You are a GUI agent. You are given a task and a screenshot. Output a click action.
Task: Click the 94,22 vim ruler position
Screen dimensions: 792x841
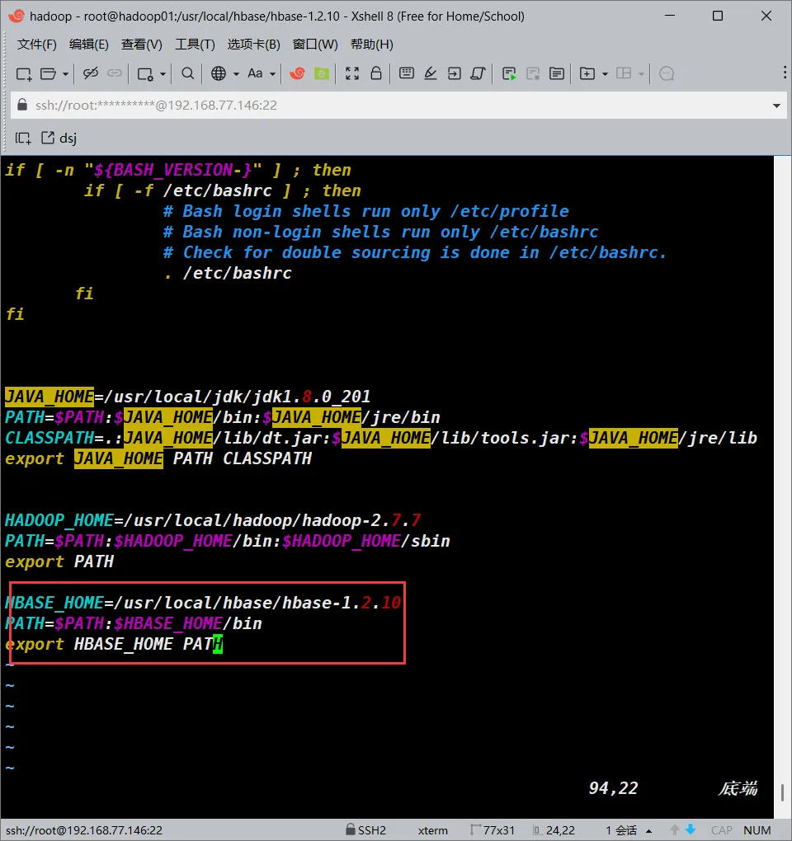coord(613,788)
